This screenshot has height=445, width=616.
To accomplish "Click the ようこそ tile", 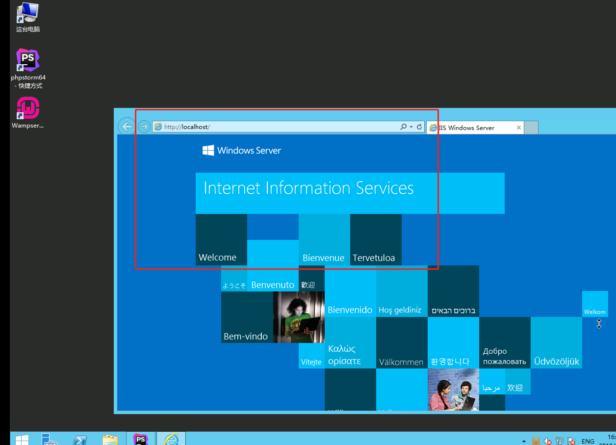I will click(234, 279).
